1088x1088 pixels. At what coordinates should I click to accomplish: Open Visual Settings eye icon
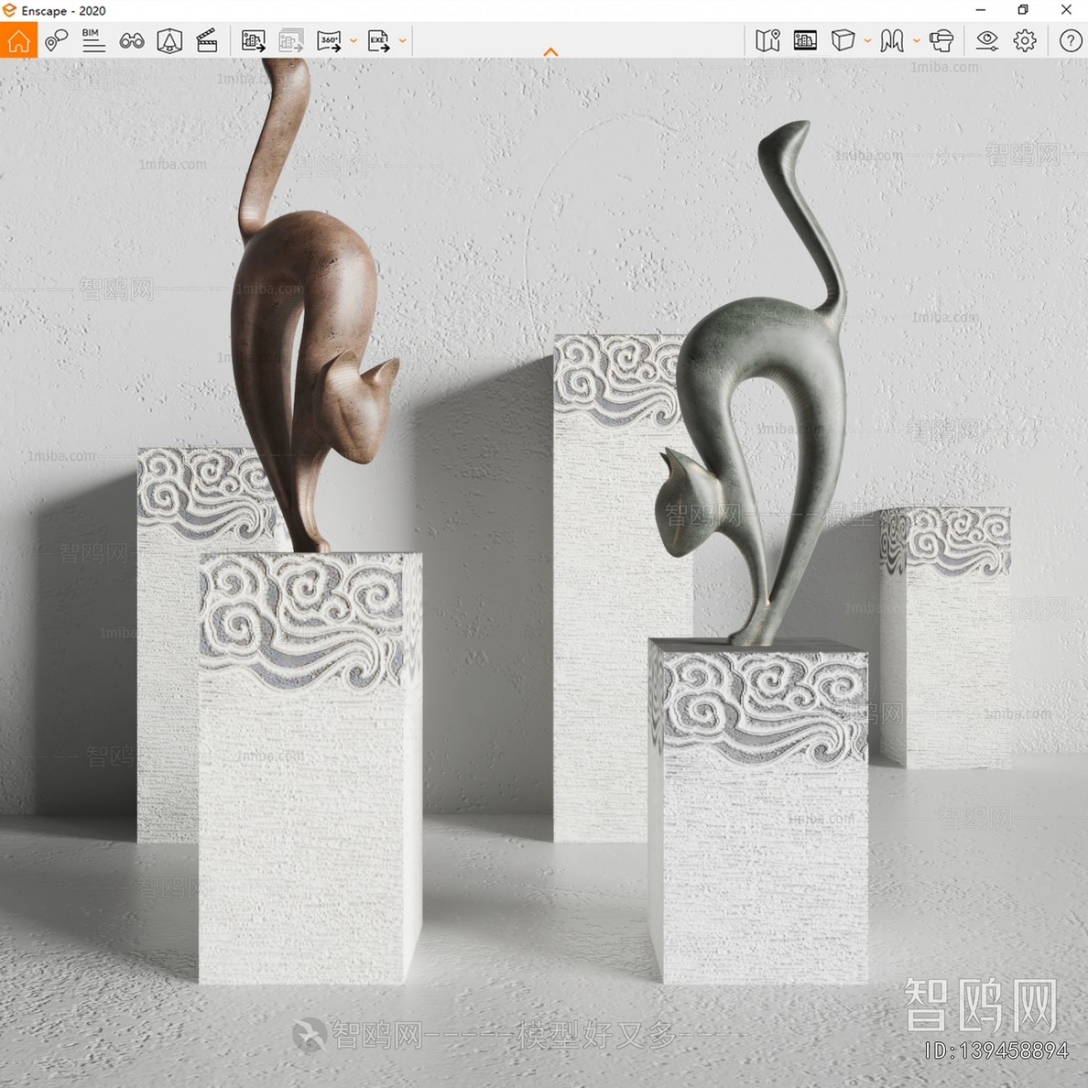point(987,41)
